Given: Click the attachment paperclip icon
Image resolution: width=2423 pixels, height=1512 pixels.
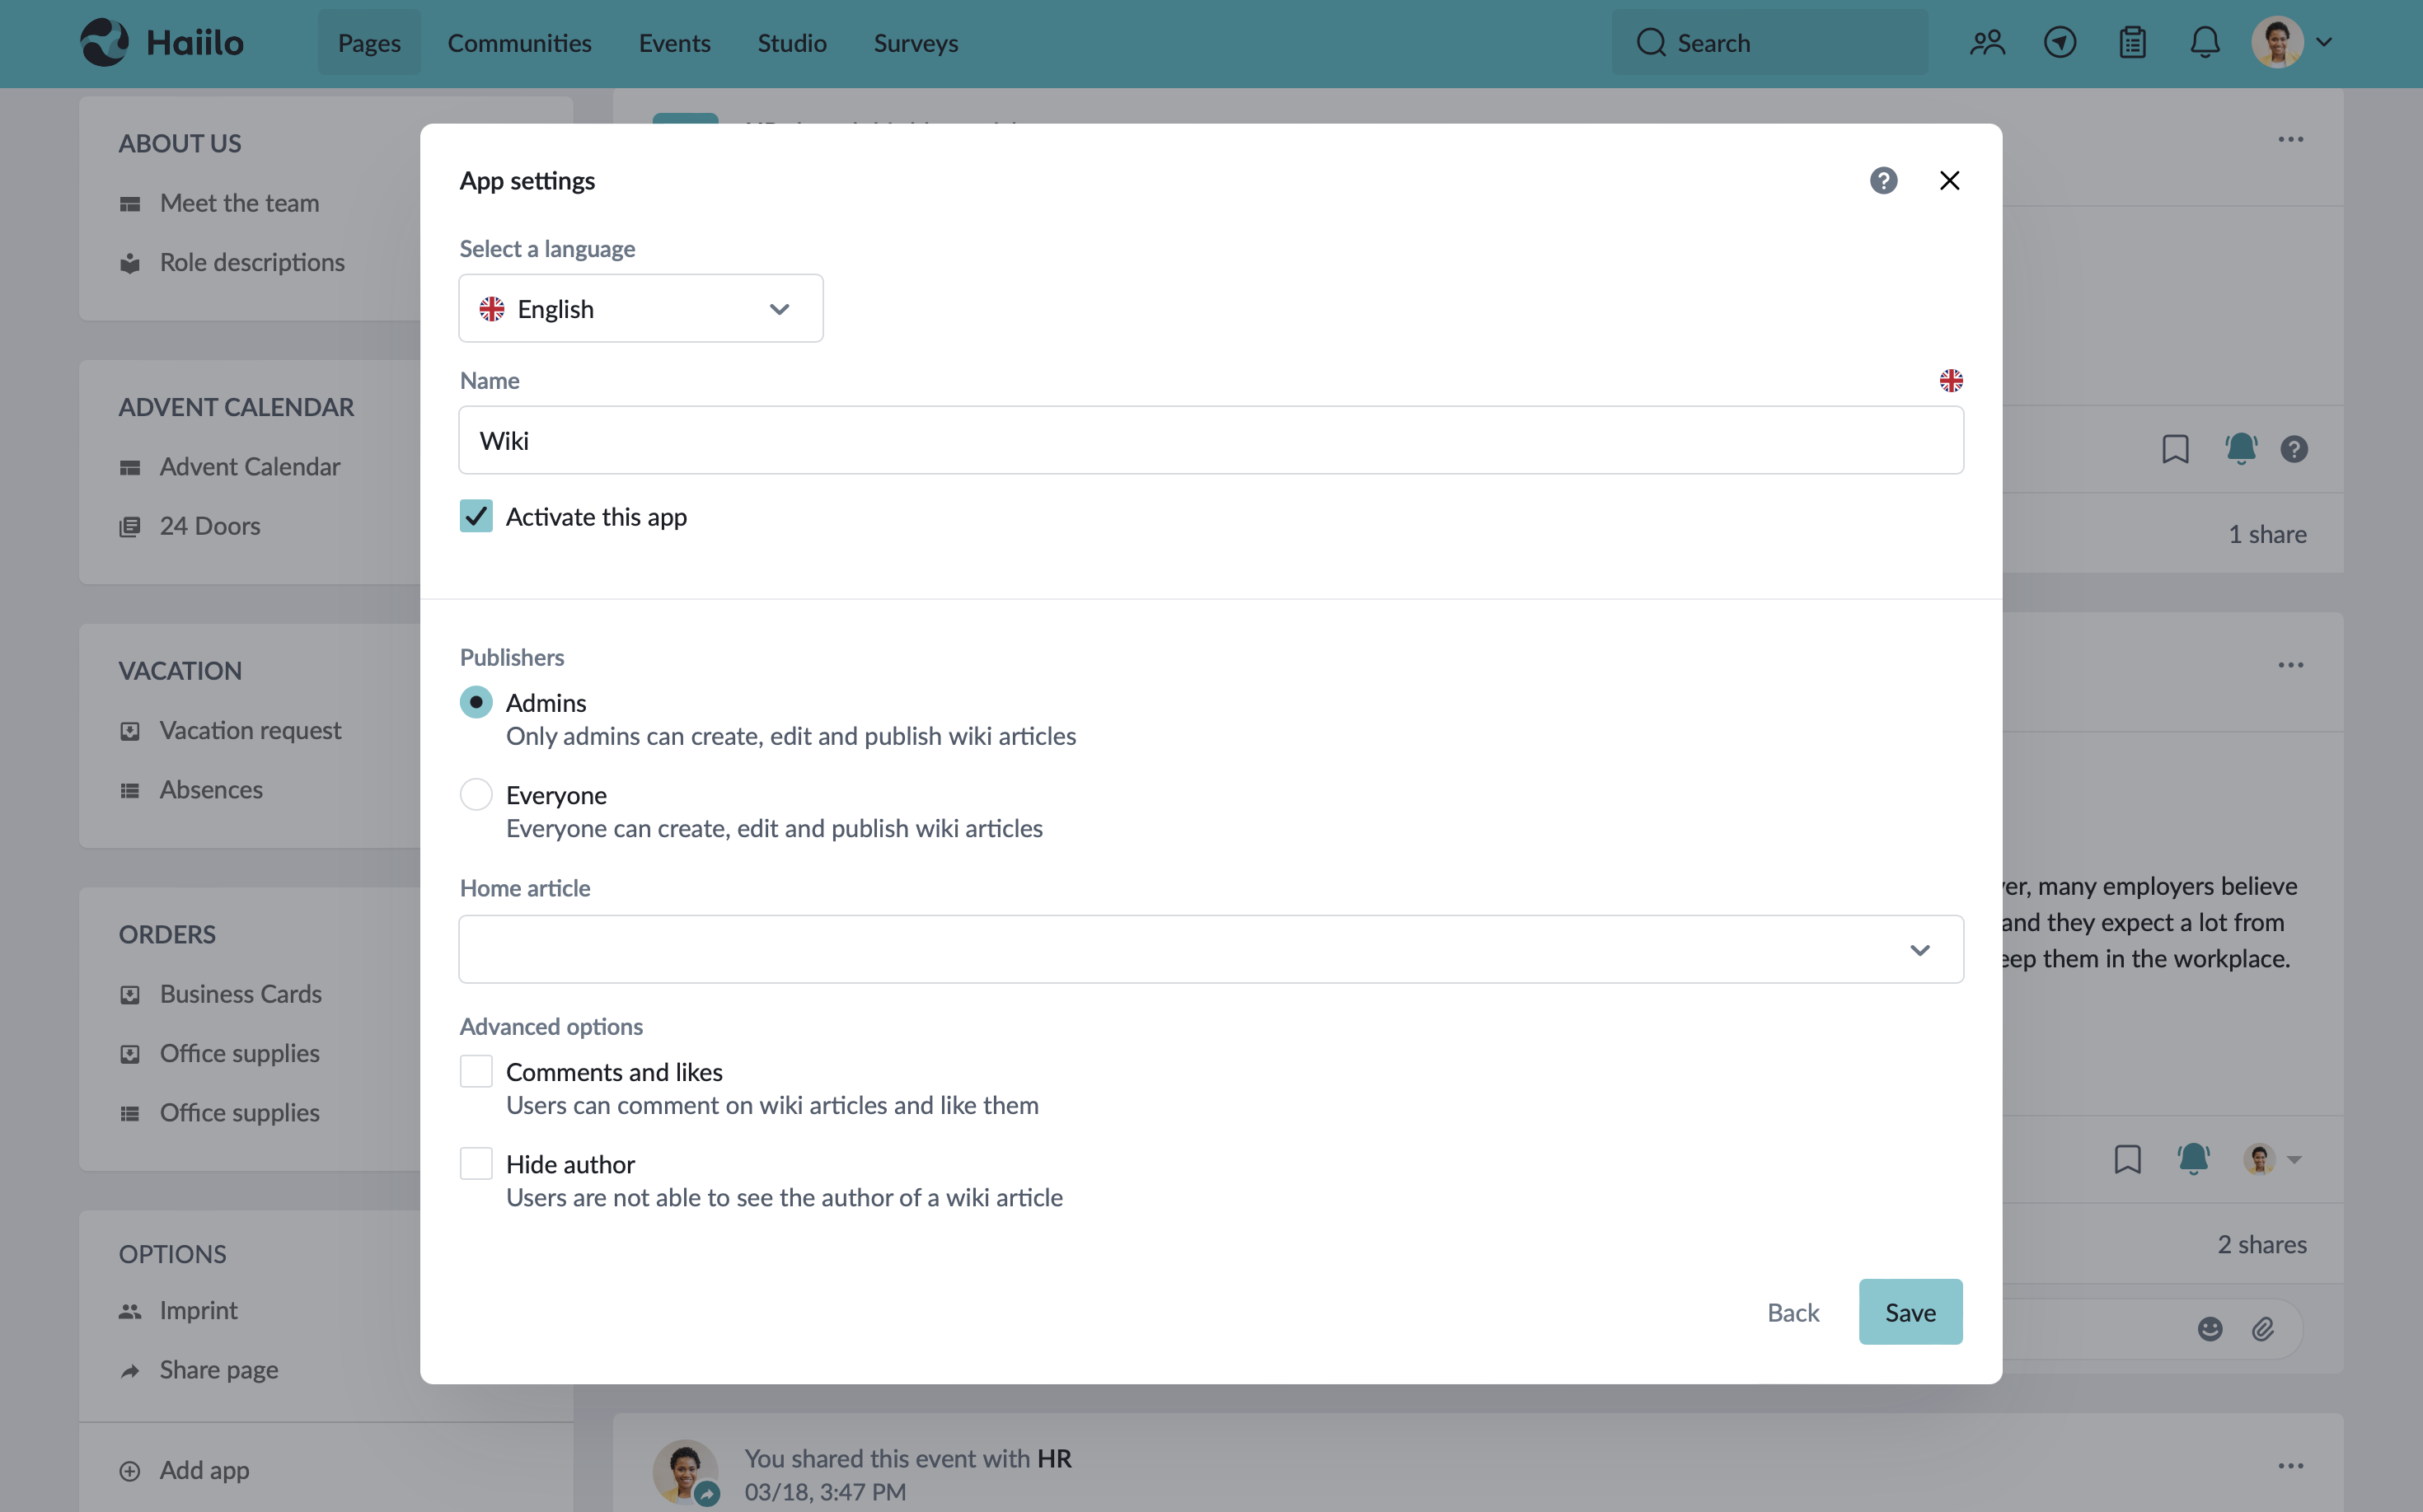Looking at the screenshot, I should click(x=2262, y=1328).
